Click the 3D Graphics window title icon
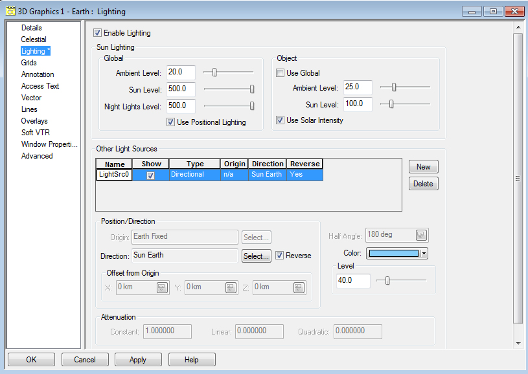Image resolution: width=528 pixels, height=374 pixels. coord(10,11)
